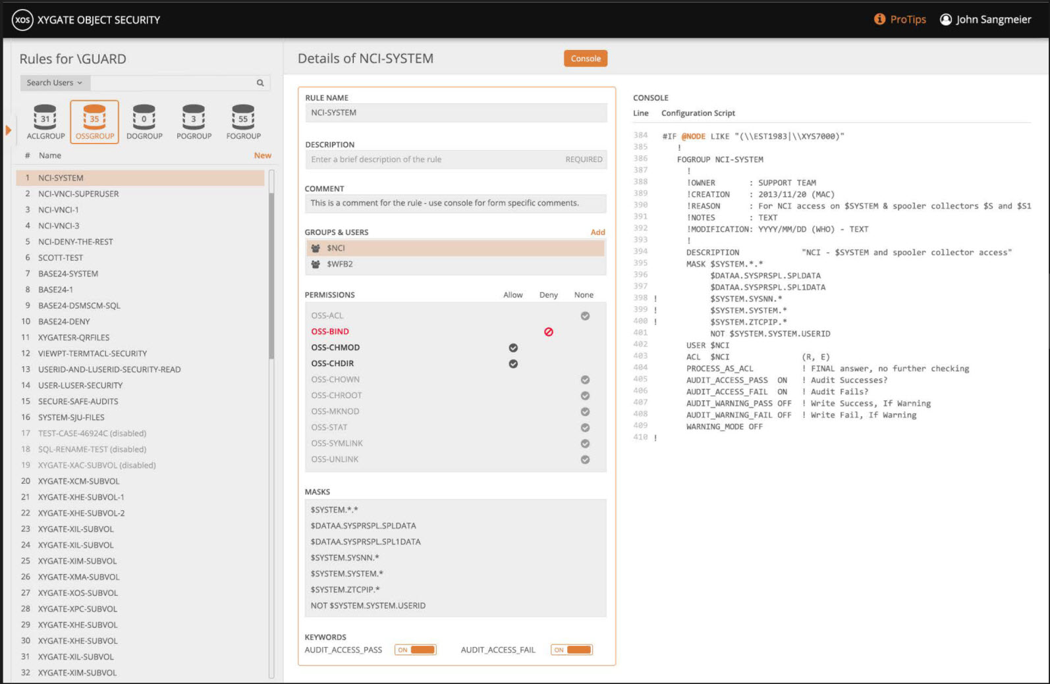Click the Name column header

point(50,155)
